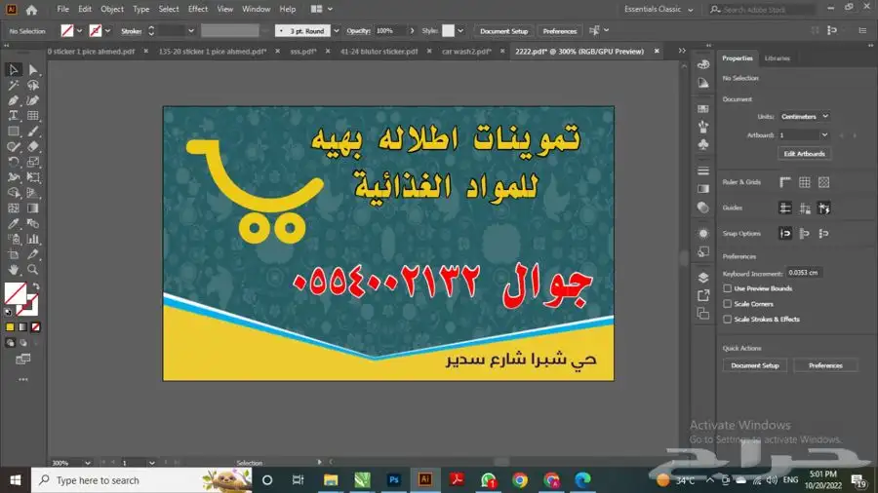Select the Rectangle tool

click(x=14, y=132)
